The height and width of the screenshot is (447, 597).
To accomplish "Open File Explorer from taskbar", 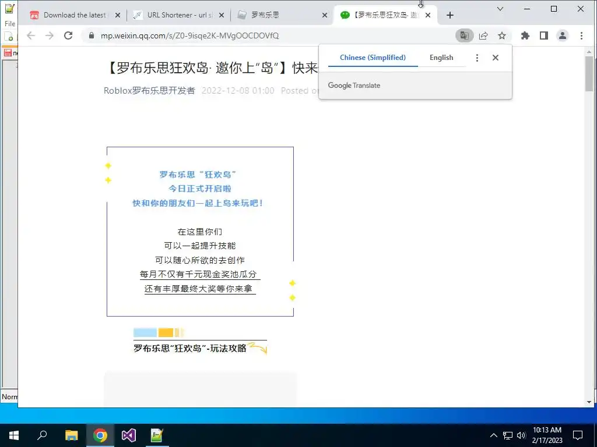I will (71, 435).
